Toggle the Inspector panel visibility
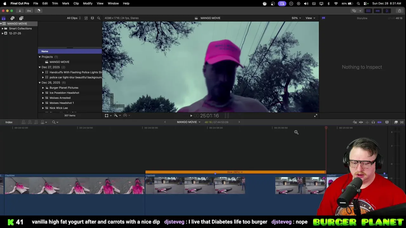 (387, 11)
